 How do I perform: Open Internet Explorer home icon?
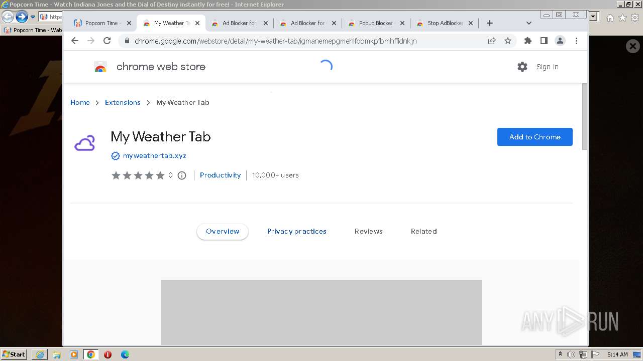point(610,18)
